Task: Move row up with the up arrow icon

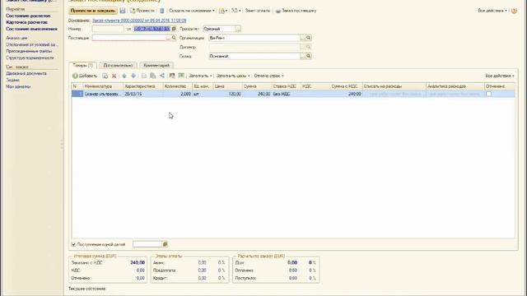Action: [124, 76]
